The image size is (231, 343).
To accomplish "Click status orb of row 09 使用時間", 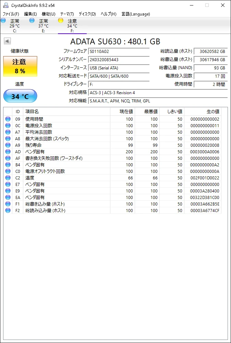I will point(8,119).
